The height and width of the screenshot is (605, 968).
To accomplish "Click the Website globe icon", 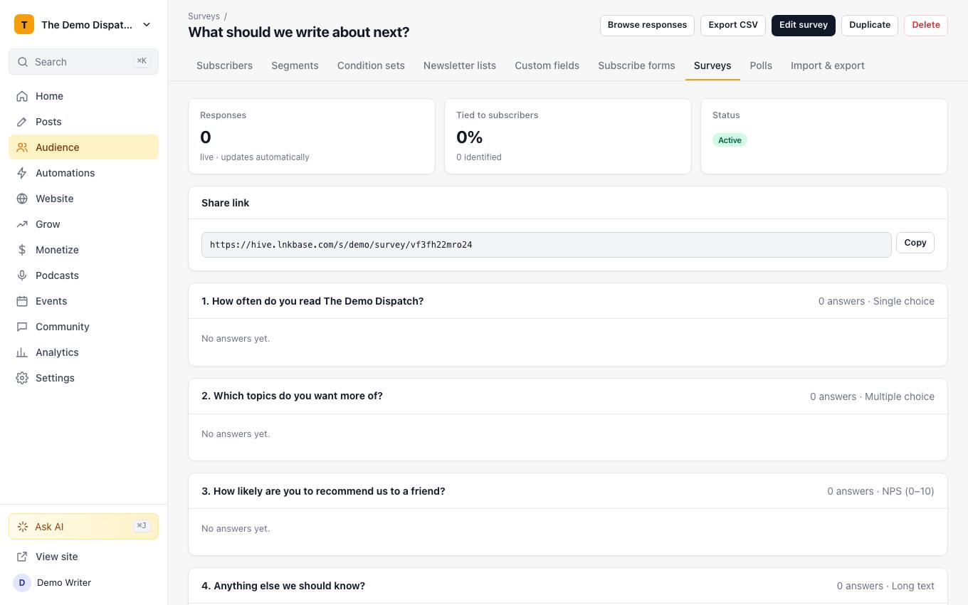I will pos(22,199).
